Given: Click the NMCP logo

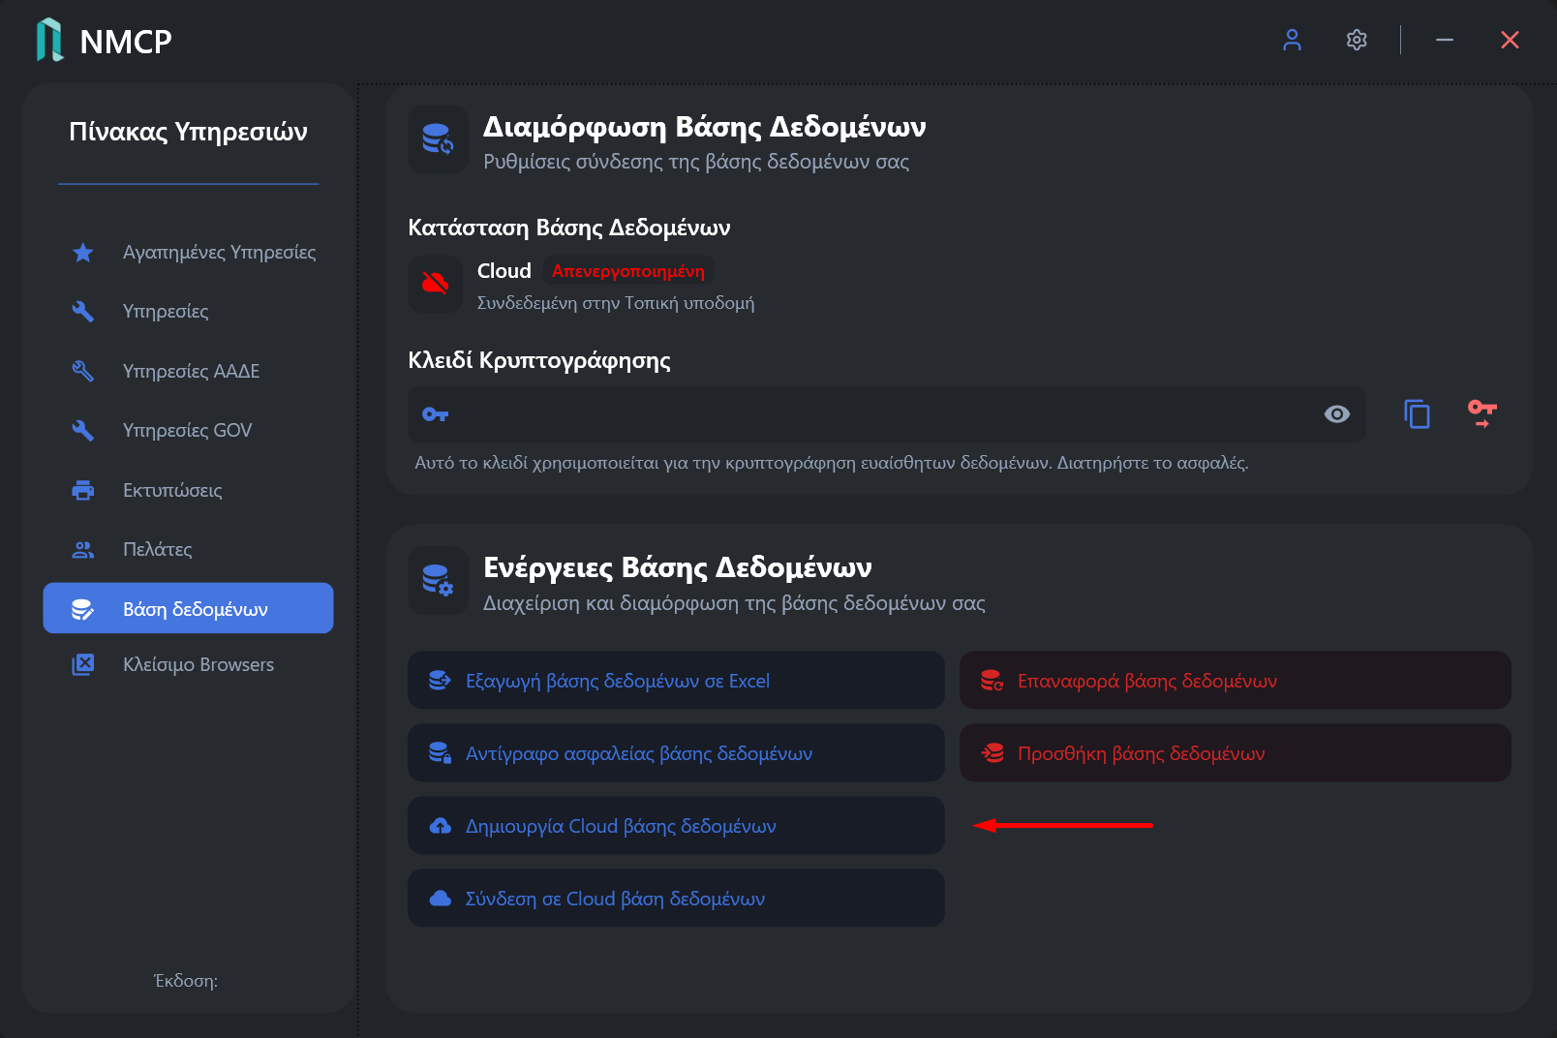Looking at the screenshot, I should point(50,41).
